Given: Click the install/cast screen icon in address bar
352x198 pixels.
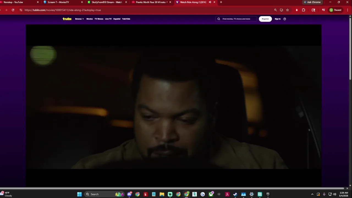Looking at the screenshot, I should [x=281, y=10].
